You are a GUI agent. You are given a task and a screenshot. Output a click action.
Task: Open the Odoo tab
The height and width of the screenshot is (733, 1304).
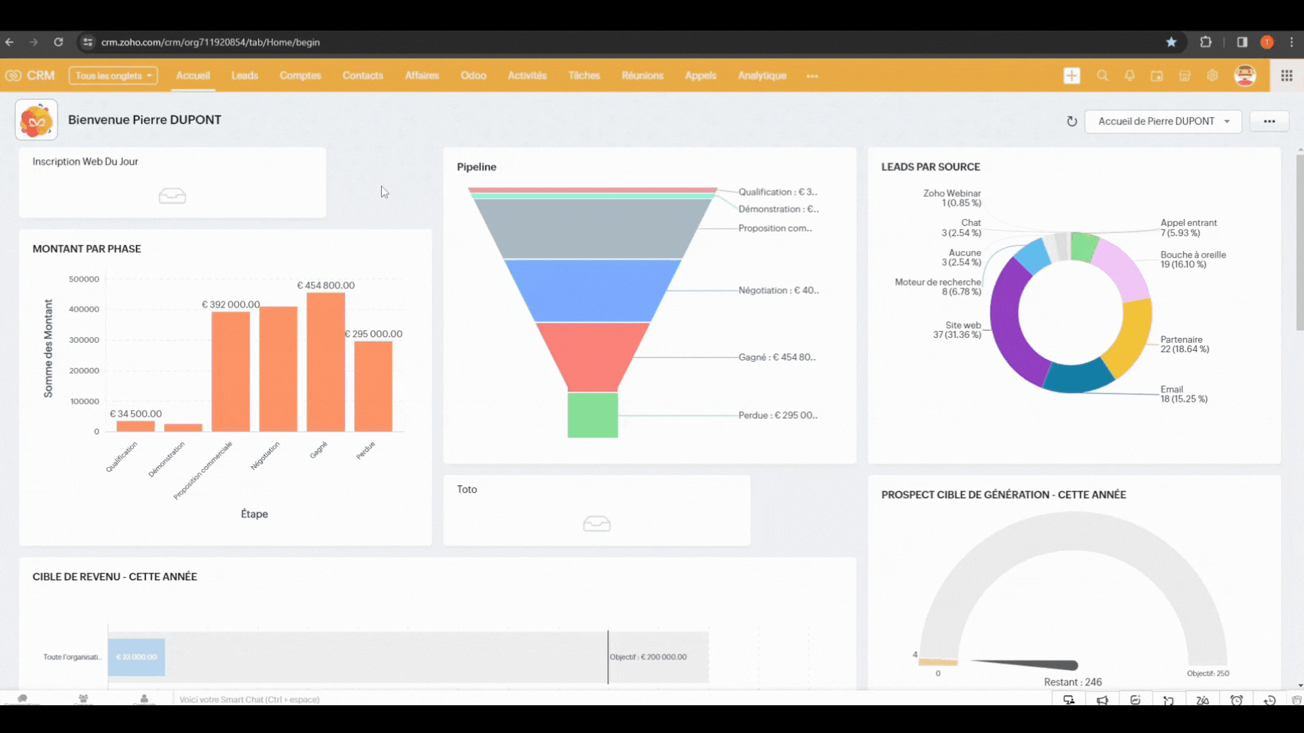click(x=473, y=75)
